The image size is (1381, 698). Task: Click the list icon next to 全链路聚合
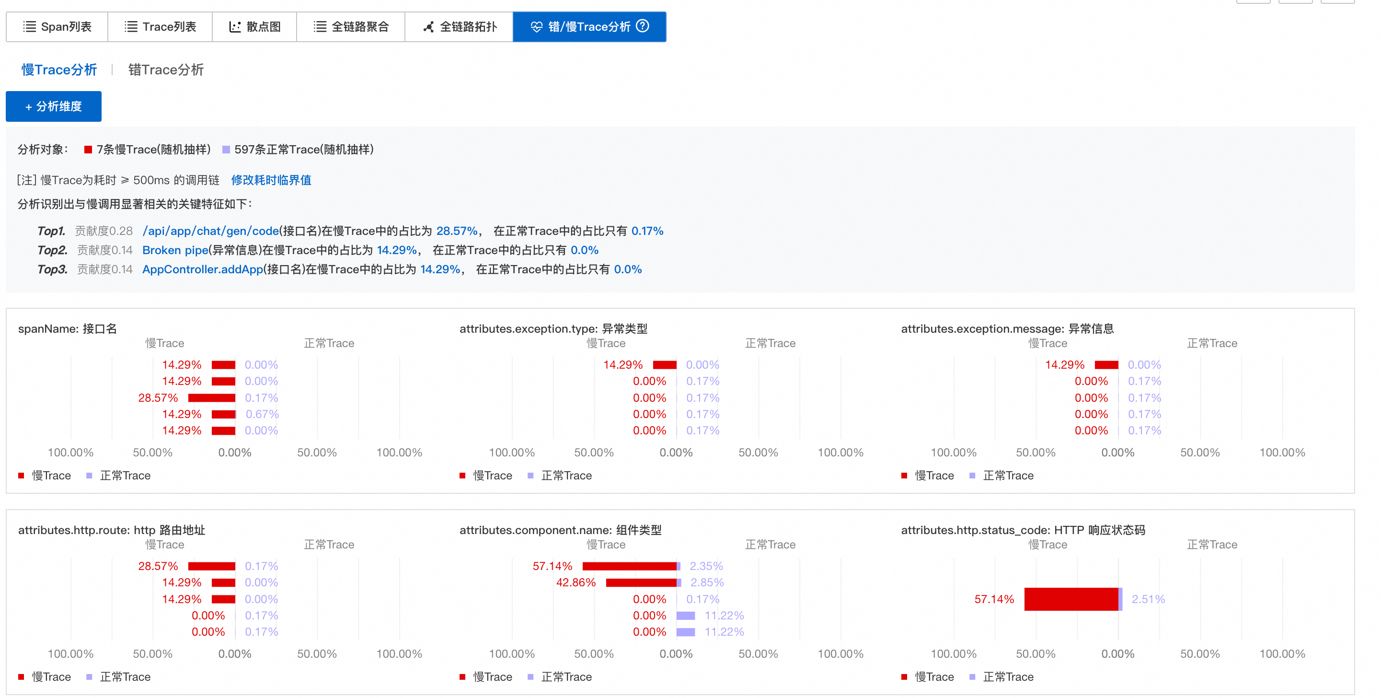pyautogui.click(x=320, y=27)
